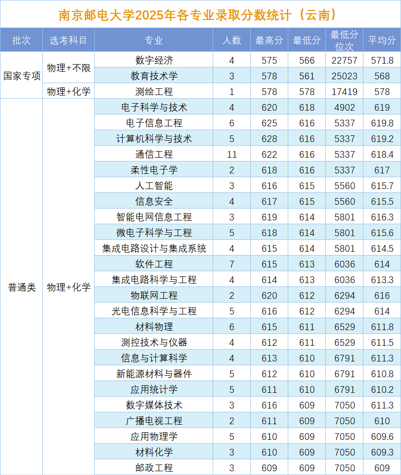The width and height of the screenshot is (401, 475).
Task: Click the 光电信息科学与工程 major cell
Action: (154, 311)
